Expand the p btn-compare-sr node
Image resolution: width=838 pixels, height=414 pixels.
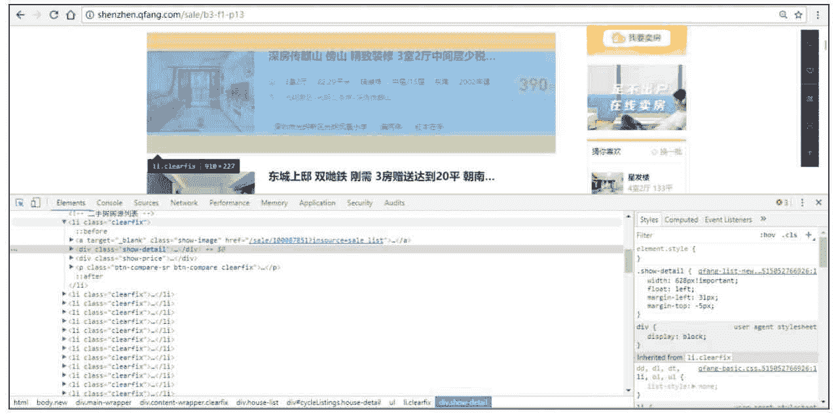71,267
